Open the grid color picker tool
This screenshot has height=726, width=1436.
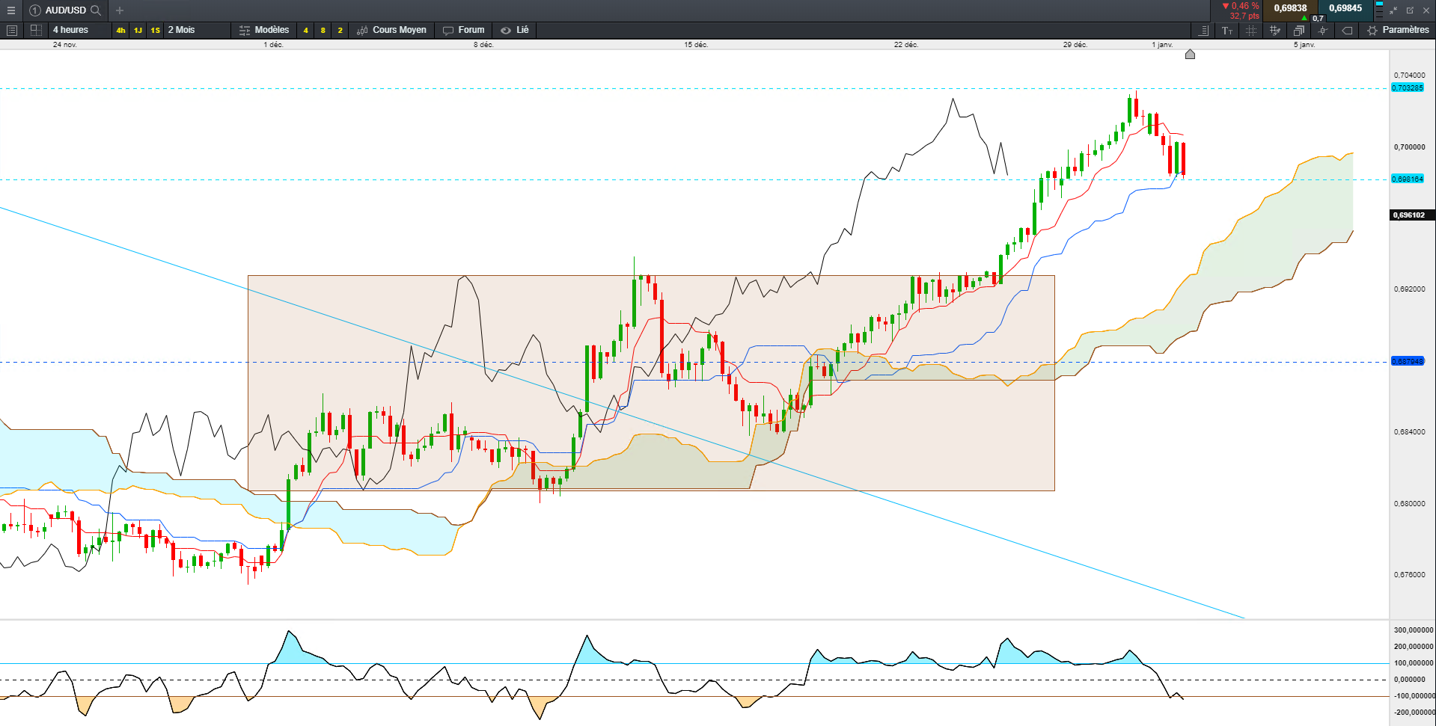1275,31
